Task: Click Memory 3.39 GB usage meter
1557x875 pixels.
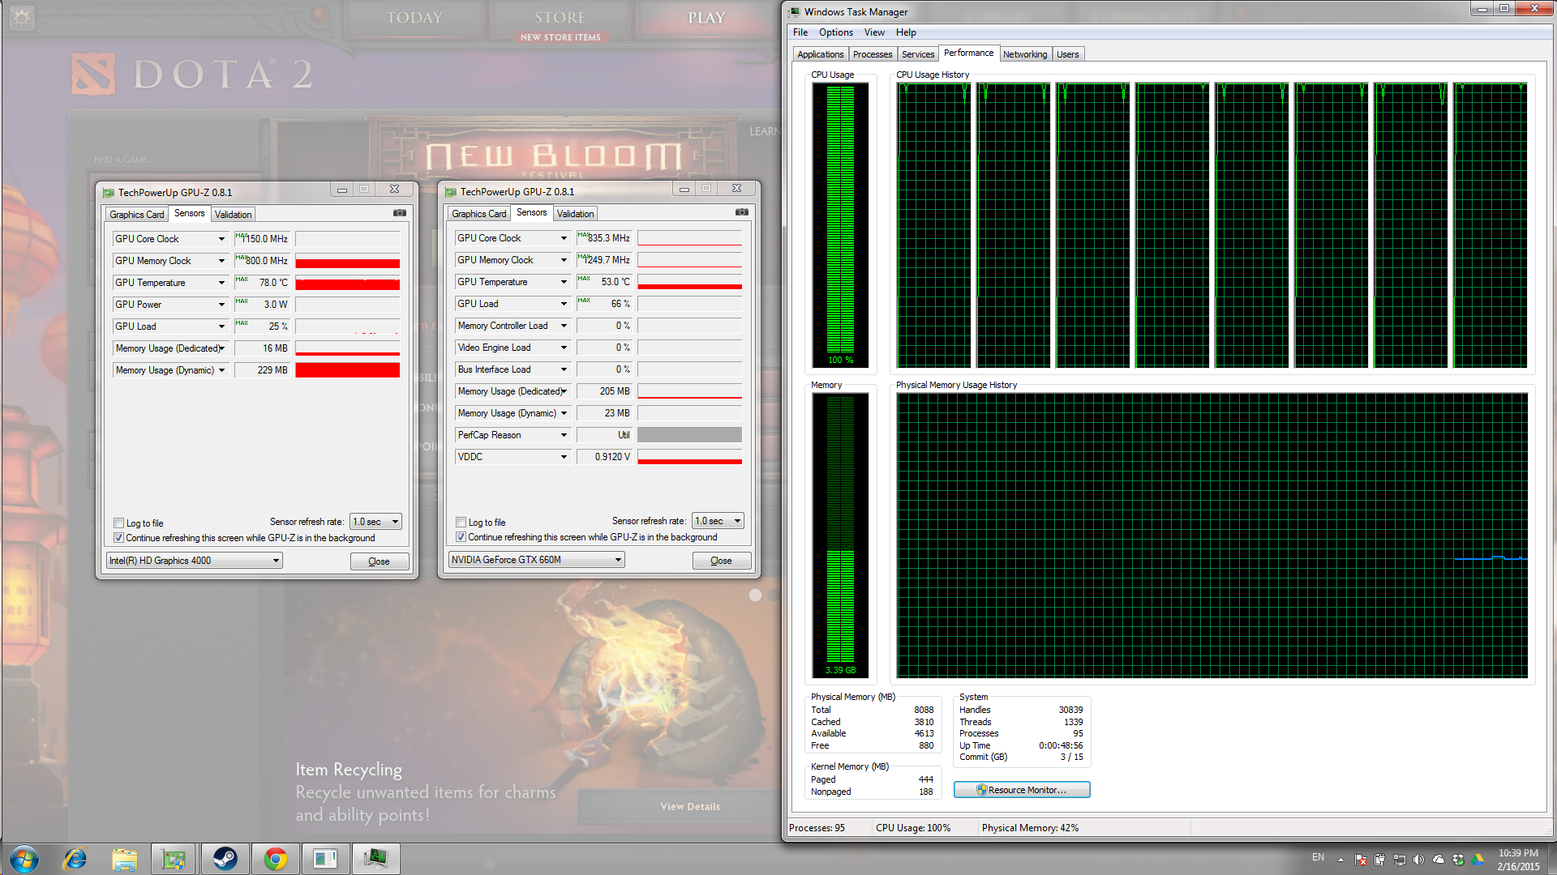Action: pyautogui.click(x=840, y=536)
